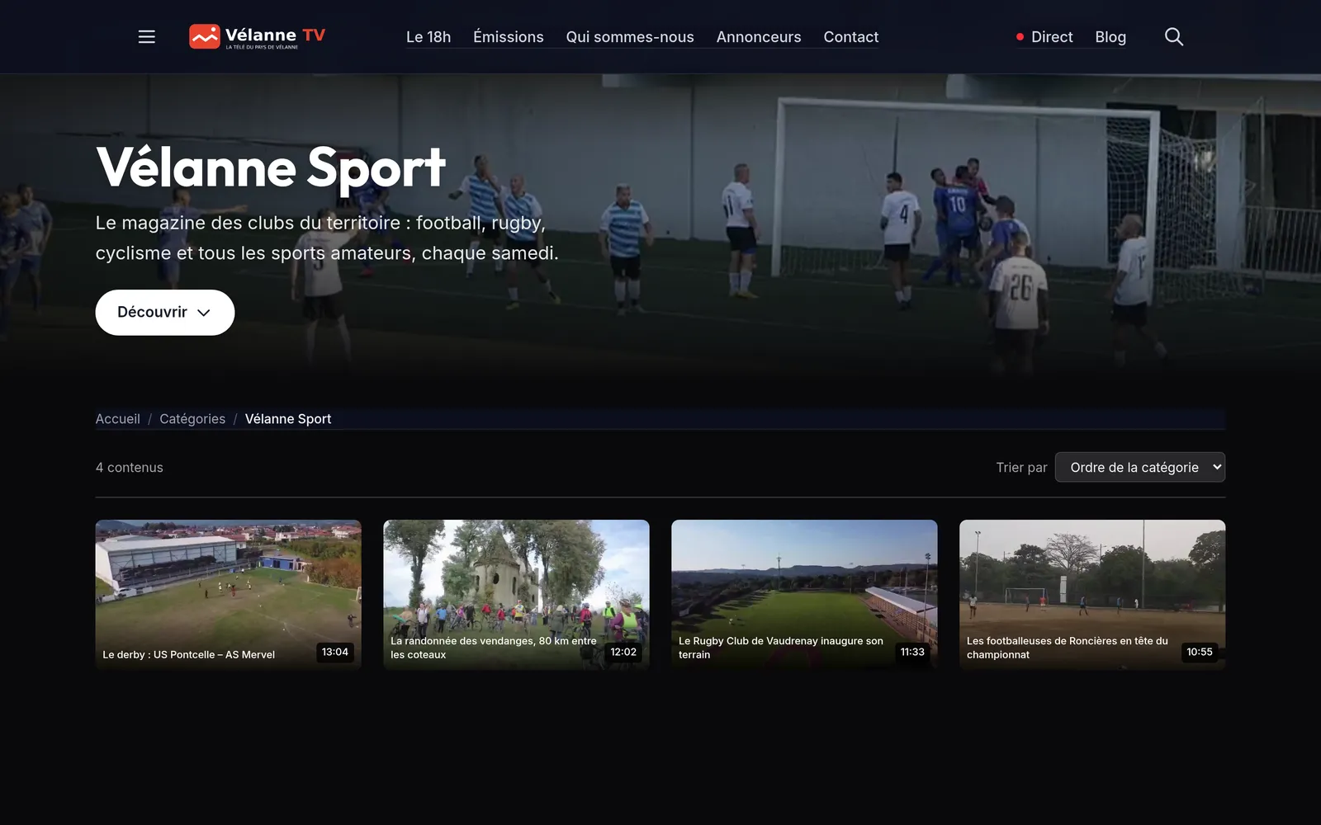
Task: Open the Catégories breadcrumb link
Action: coord(192,419)
